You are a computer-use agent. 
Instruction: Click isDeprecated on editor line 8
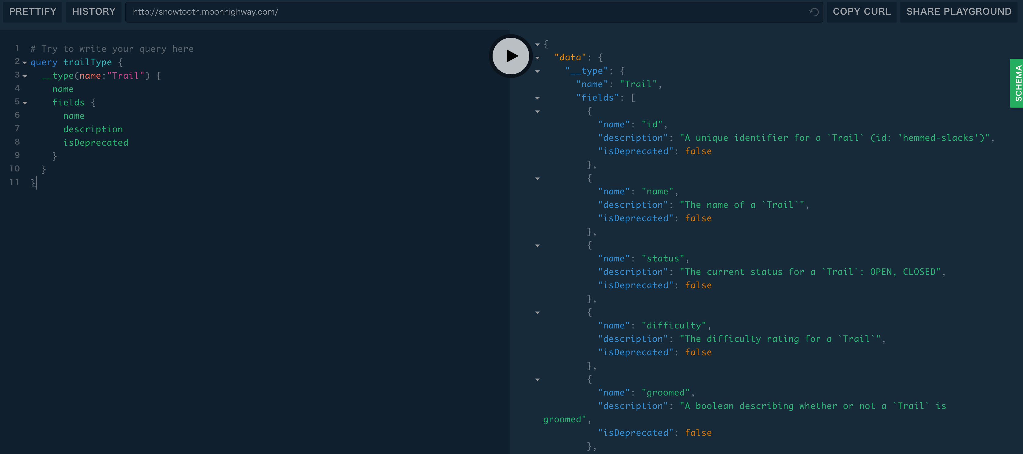point(96,143)
